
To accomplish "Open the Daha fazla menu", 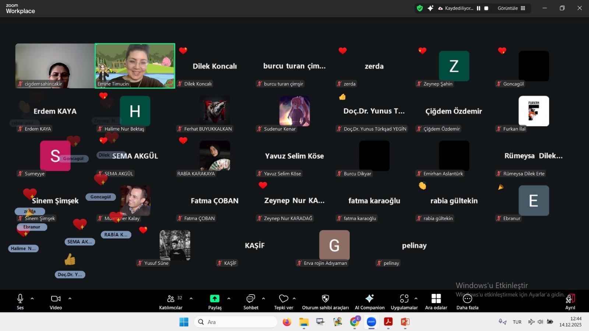I will pos(467,302).
